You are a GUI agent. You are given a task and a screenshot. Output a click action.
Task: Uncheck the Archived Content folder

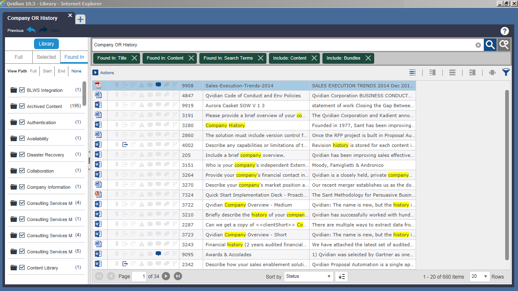click(x=22, y=106)
